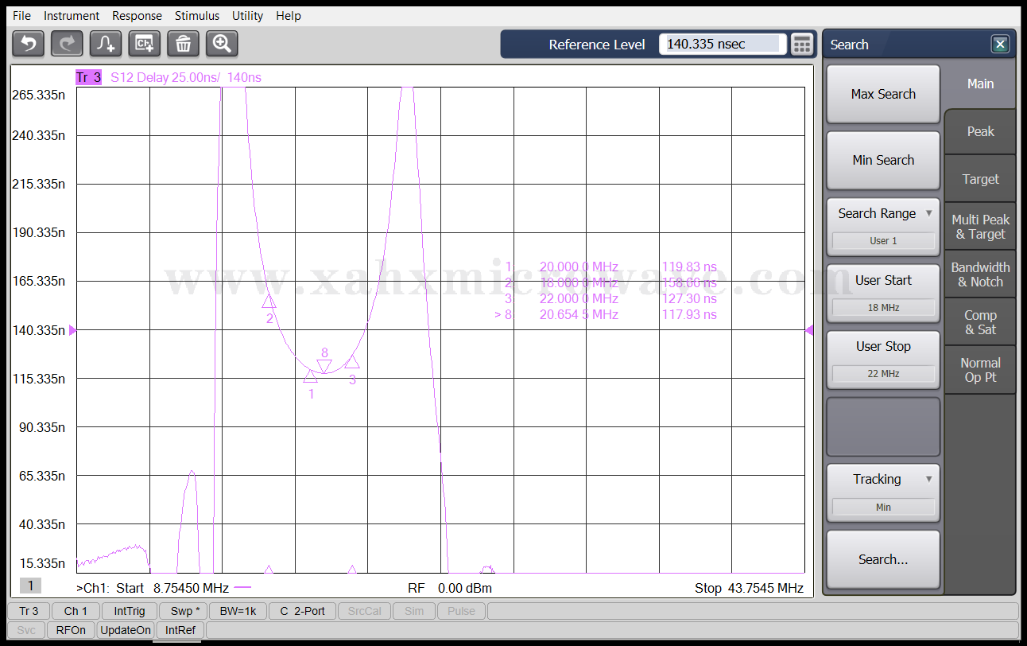This screenshot has width=1027, height=646.
Task: Click the Redo arrow icon
Action: 67,43
